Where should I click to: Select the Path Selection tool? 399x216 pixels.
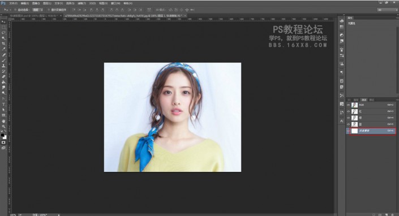click(3, 110)
